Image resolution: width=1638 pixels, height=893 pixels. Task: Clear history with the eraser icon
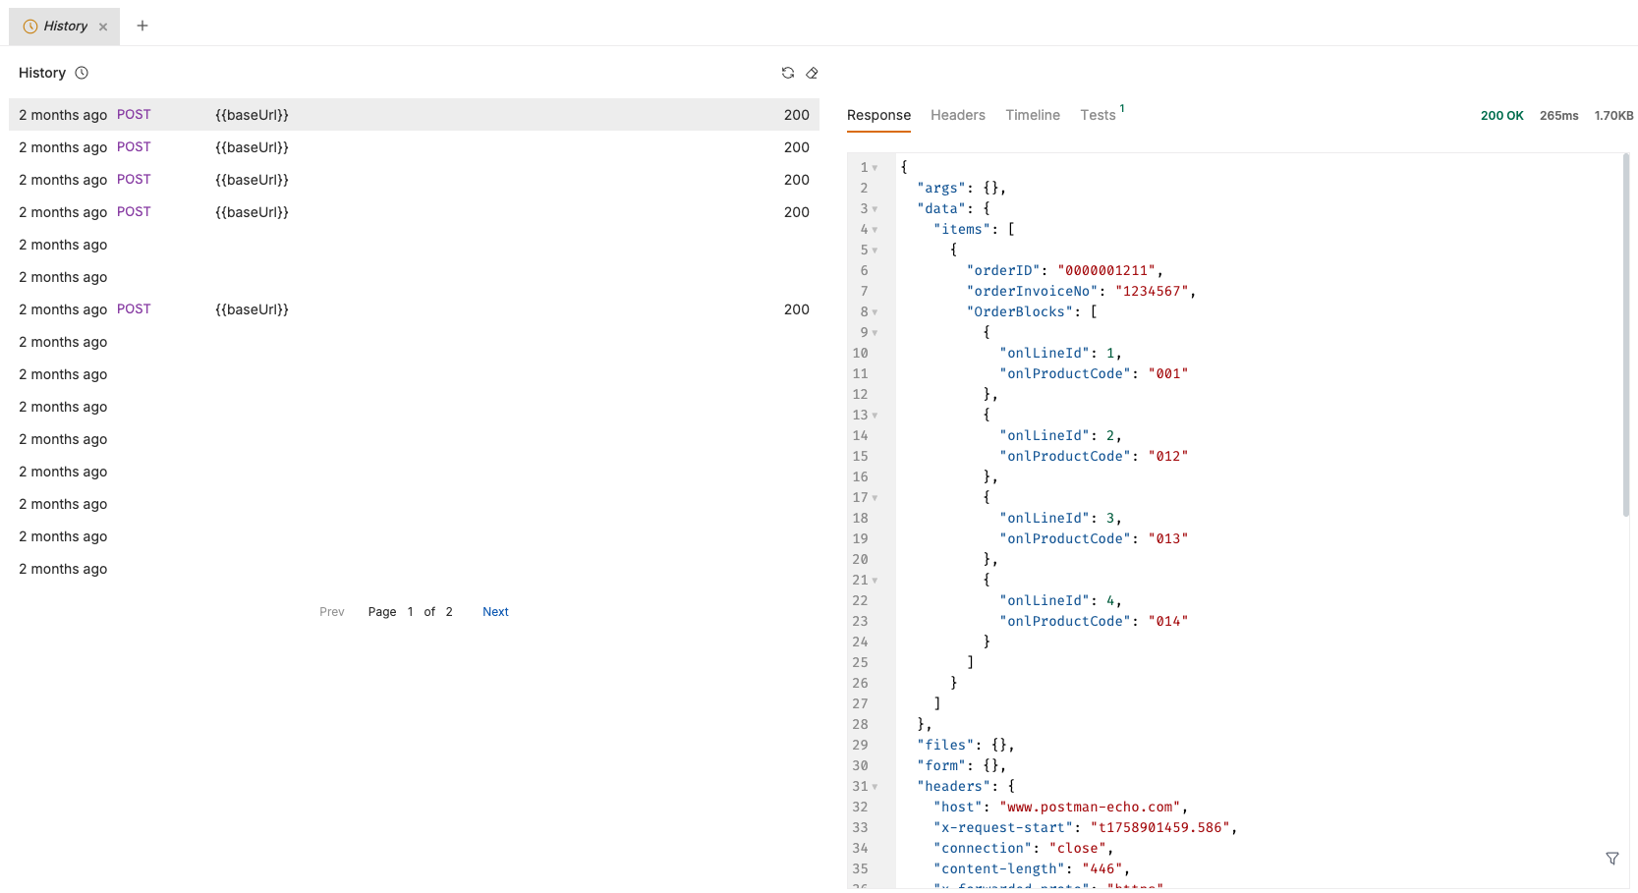click(x=812, y=73)
